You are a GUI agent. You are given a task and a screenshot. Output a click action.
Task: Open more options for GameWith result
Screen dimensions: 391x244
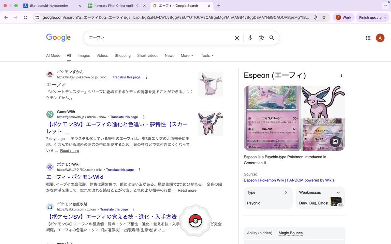tap(144, 117)
